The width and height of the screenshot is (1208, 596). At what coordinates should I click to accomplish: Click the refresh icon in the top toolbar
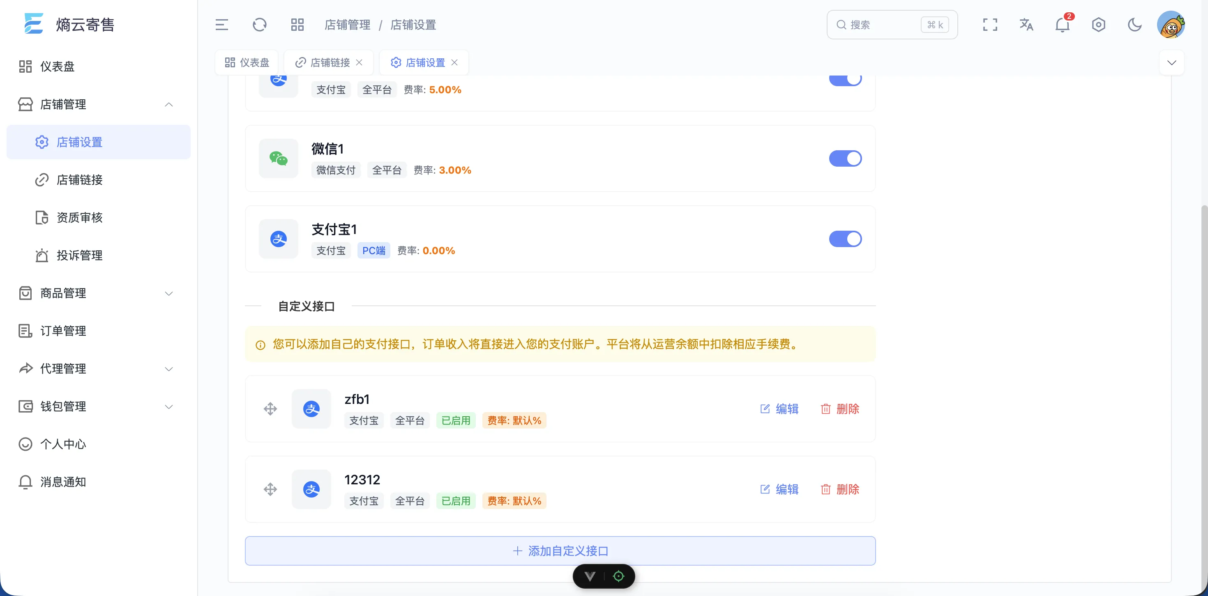click(259, 24)
